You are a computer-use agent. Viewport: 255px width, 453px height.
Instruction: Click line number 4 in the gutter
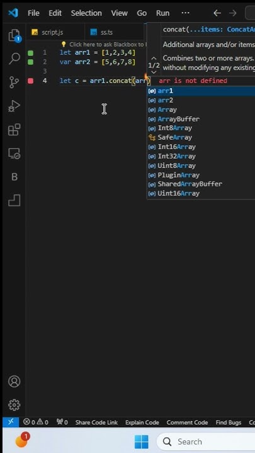point(45,81)
